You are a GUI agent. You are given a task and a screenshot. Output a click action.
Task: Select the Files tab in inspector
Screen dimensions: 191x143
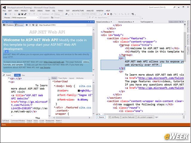(23, 75)
